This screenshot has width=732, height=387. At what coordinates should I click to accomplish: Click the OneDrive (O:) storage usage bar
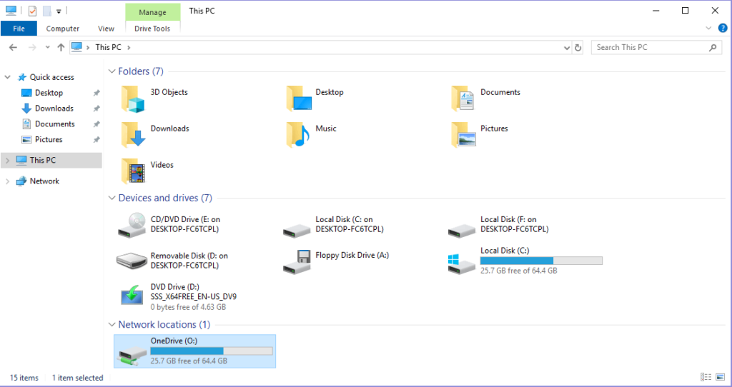[211, 351]
